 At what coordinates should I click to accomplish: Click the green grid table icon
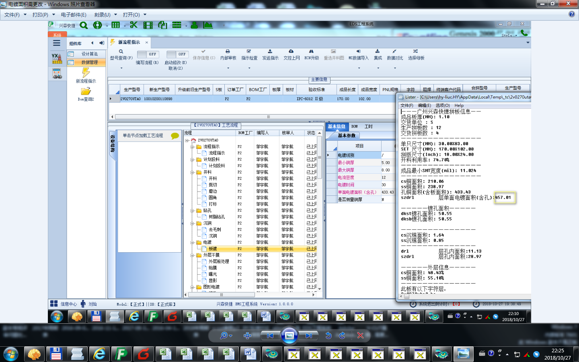pos(116,25)
